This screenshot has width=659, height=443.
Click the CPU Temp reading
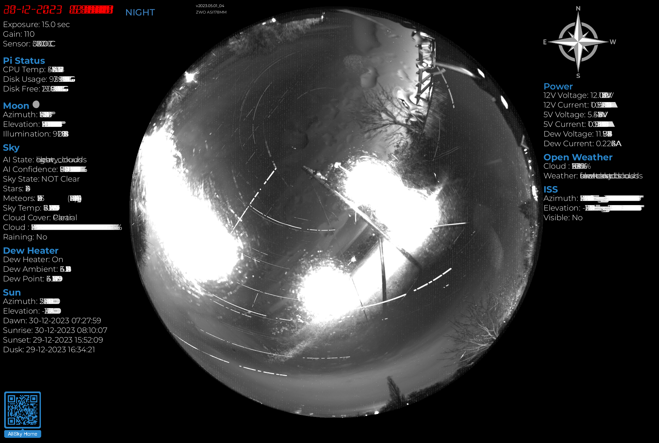[x=33, y=70]
